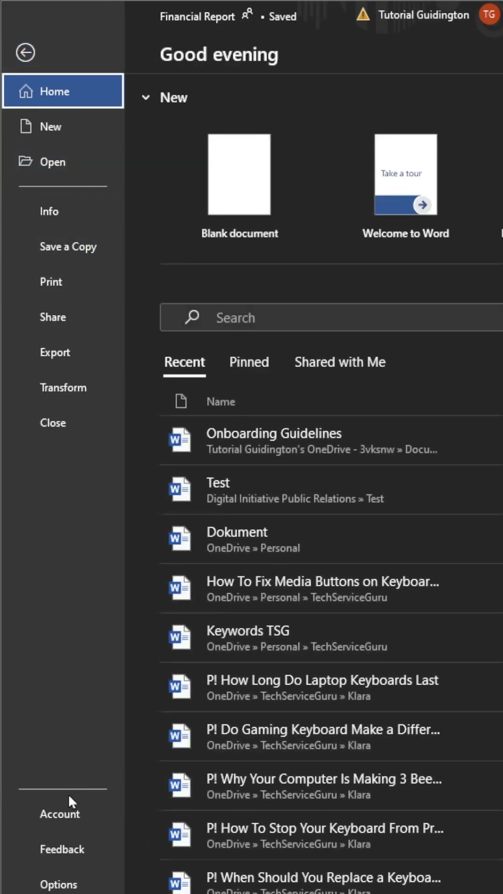The width and height of the screenshot is (503, 894).
Task: Select the Recent tab
Action: [x=184, y=362]
